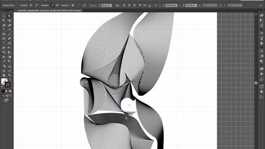Click the X coordinate field, 328.803 pt
This screenshot has height=149, width=265.
tap(171, 5)
